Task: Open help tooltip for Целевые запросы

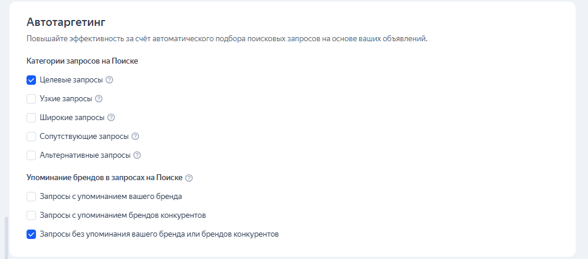Action: pyautogui.click(x=109, y=80)
